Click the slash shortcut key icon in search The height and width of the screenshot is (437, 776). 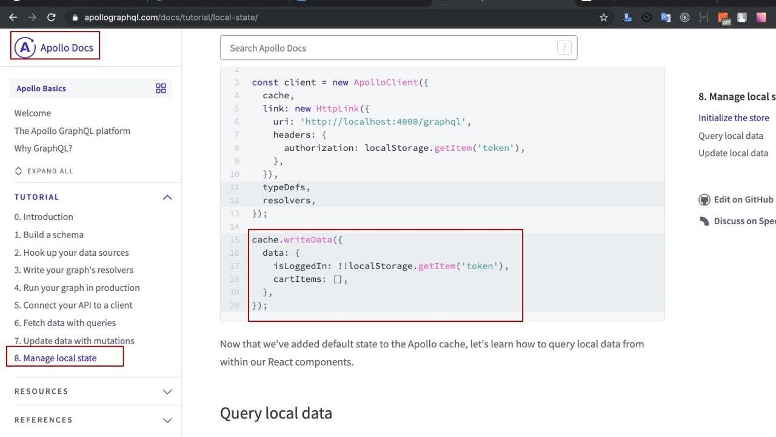coord(564,48)
